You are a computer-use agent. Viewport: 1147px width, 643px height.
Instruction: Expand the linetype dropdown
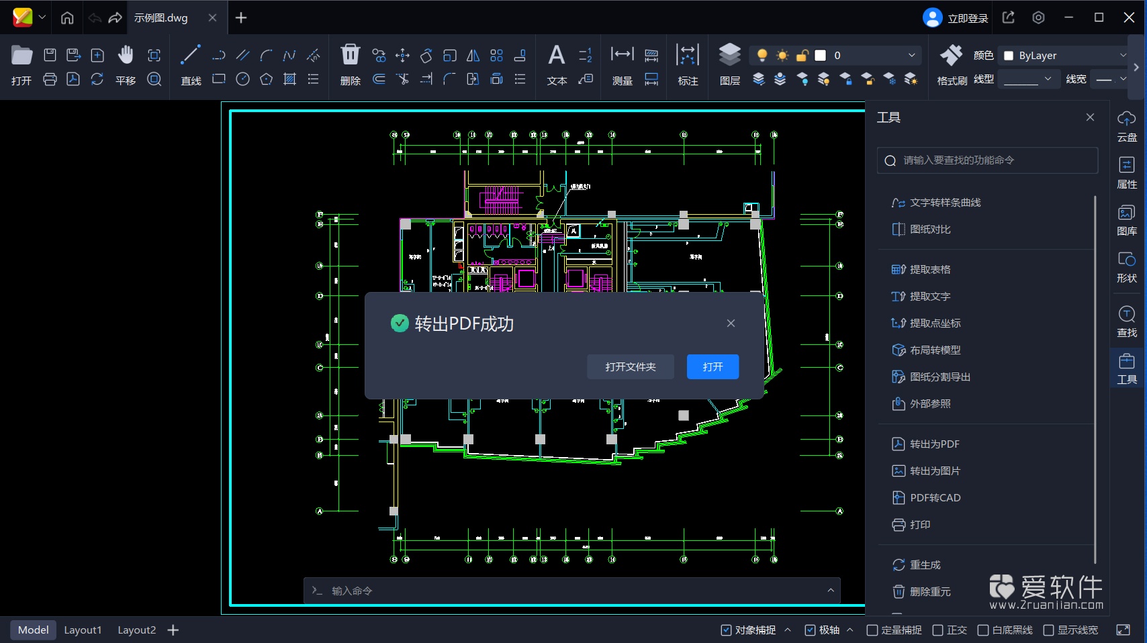pos(1028,79)
